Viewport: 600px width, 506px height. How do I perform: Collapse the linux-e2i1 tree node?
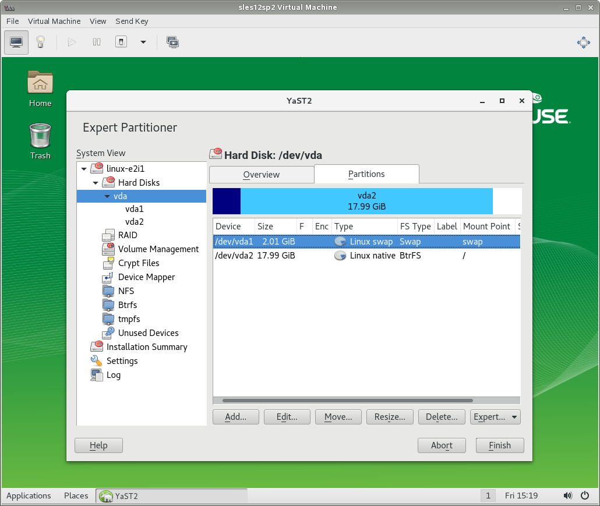pyautogui.click(x=84, y=169)
